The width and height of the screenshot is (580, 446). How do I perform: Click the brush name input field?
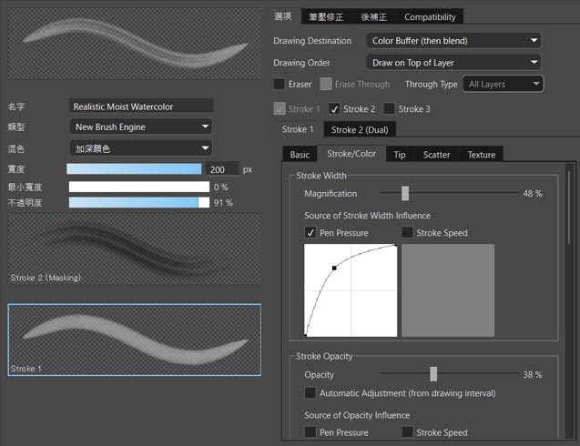pos(141,106)
